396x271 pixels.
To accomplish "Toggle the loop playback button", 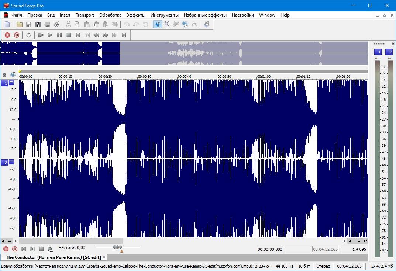I will click(x=28, y=35).
